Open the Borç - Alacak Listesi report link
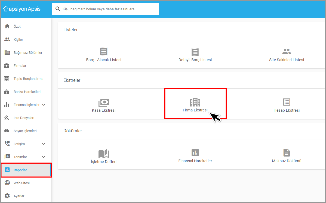The height and width of the screenshot is (203, 326). 103,60
